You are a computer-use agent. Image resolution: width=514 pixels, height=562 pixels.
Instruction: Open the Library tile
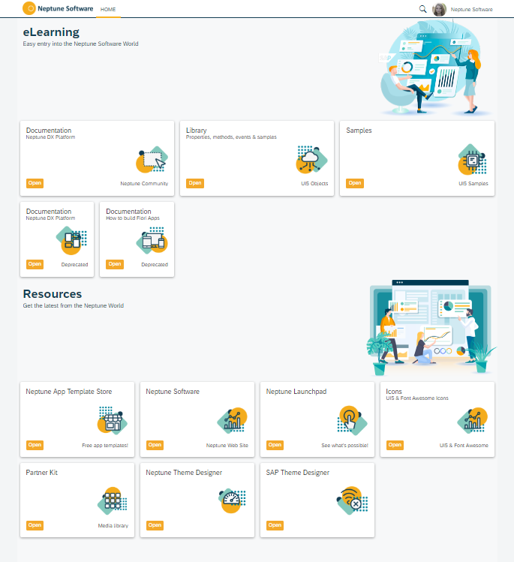point(195,183)
